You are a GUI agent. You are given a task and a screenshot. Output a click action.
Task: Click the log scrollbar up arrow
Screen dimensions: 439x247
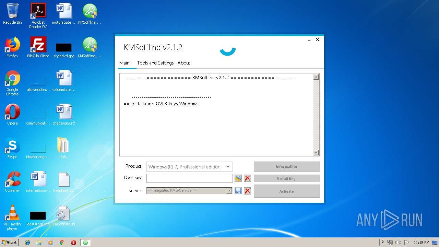point(316,77)
